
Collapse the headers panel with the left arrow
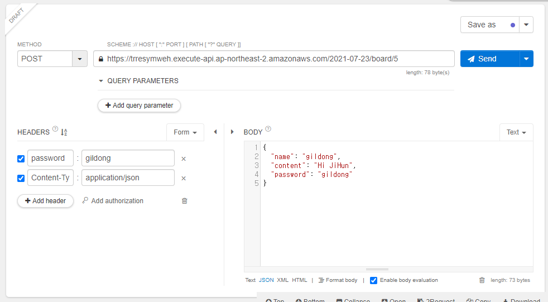[x=215, y=132]
